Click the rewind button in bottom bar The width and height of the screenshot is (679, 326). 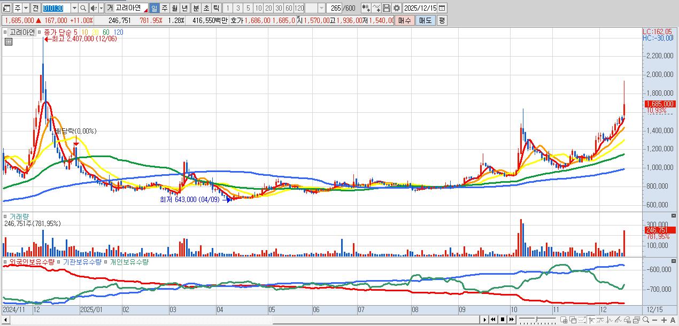click(x=493, y=320)
